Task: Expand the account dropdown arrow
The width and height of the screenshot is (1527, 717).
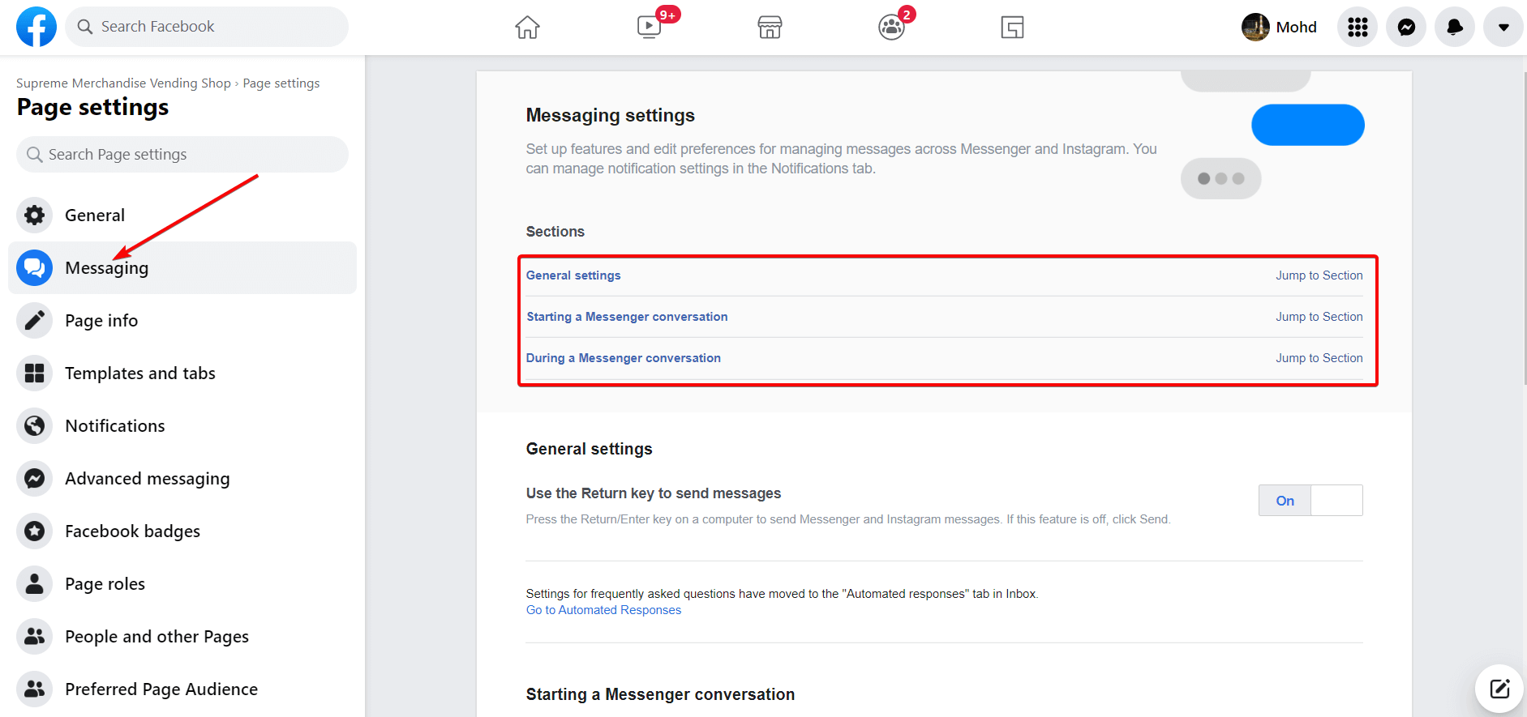Action: (x=1503, y=27)
